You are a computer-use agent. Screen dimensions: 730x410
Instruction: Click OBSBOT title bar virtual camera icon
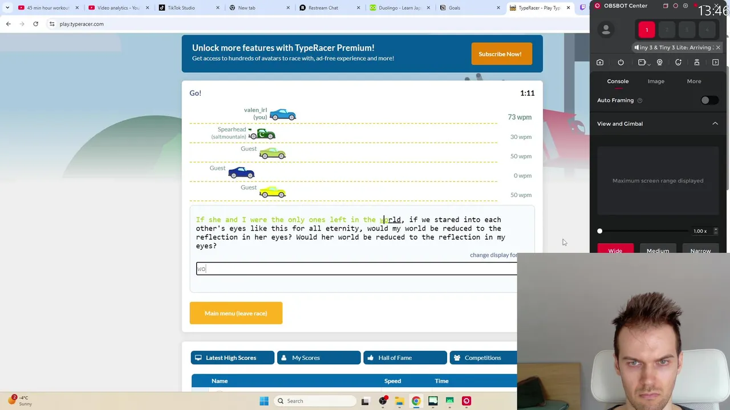pyautogui.click(x=666, y=6)
